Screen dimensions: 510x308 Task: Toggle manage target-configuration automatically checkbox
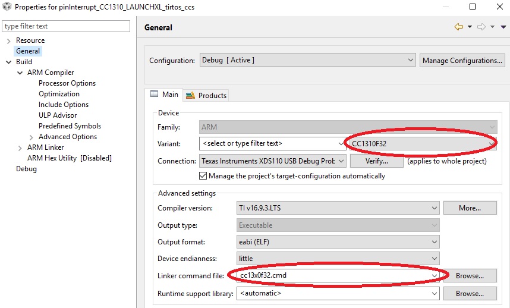click(x=203, y=176)
